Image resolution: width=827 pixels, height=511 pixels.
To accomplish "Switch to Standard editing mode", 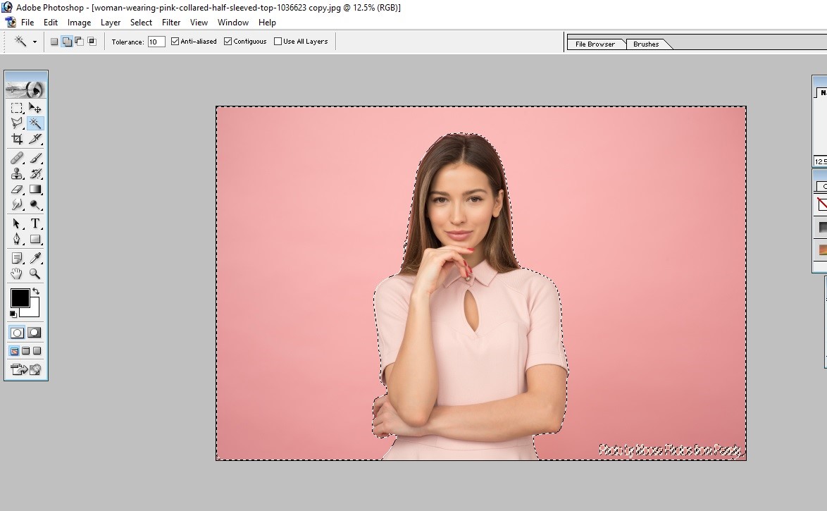I will pyautogui.click(x=17, y=333).
